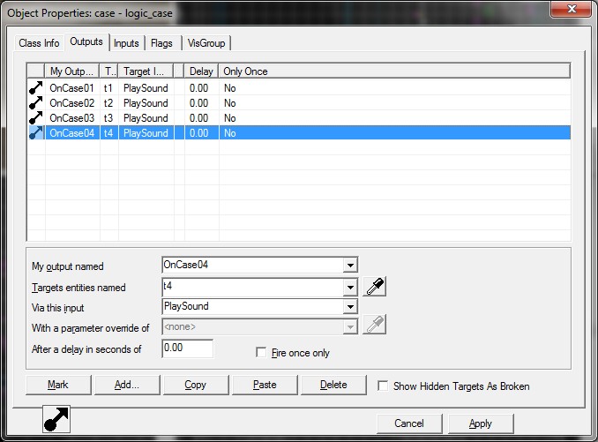This screenshot has height=442, width=598.
Task: Enable Fire once only checkbox
Action: coord(261,352)
